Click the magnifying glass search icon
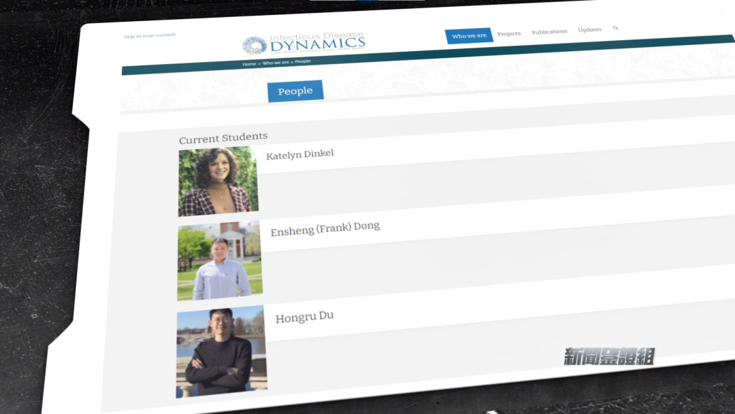Viewport: 735px width, 414px height. (x=615, y=29)
